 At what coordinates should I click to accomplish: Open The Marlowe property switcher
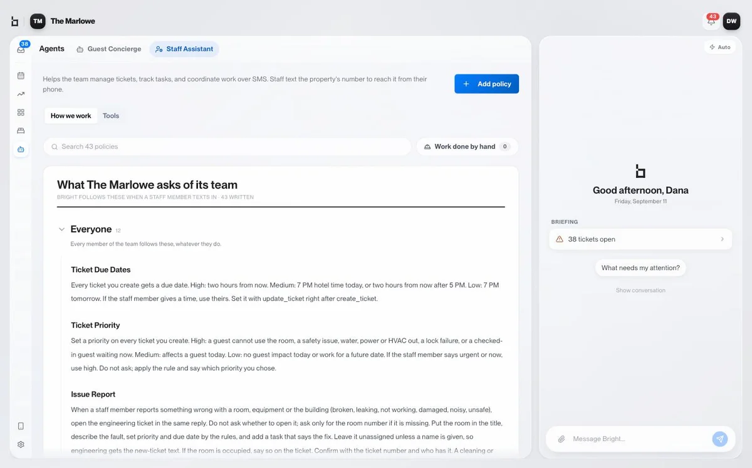(63, 21)
